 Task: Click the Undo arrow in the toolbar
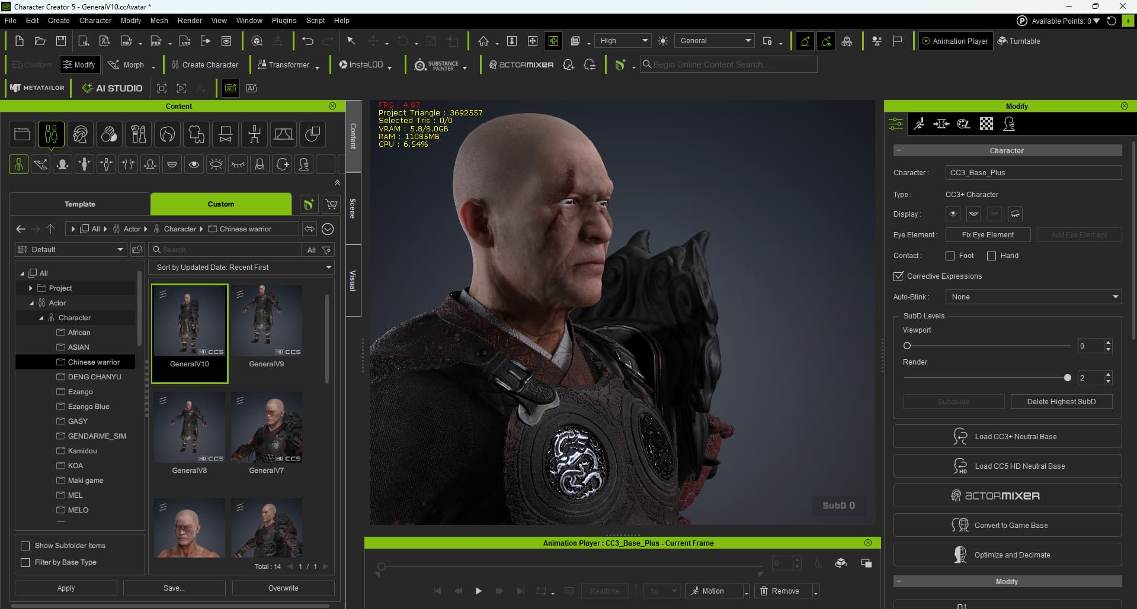click(x=307, y=41)
